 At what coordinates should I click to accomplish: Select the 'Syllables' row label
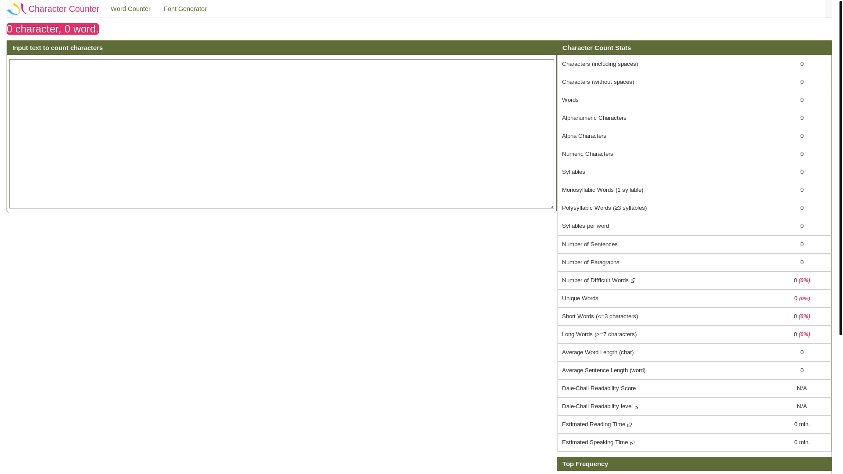(573, 172)
